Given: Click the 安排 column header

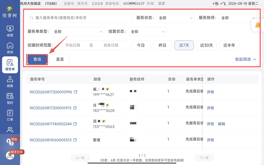Looking at the screenshot, I should (x=172, y=79).
